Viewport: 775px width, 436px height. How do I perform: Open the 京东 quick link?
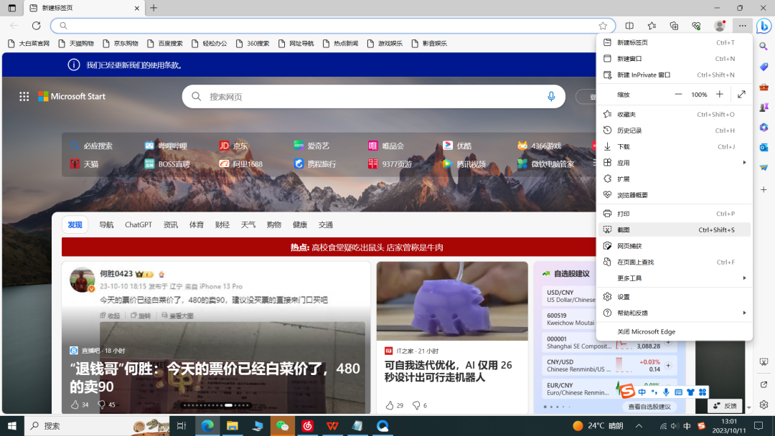coord(234,146)
